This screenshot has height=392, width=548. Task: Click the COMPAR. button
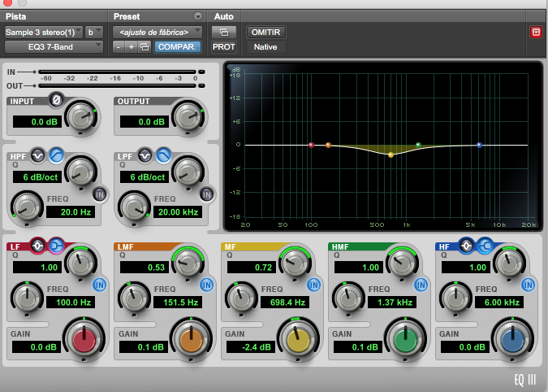coord(177,46)
